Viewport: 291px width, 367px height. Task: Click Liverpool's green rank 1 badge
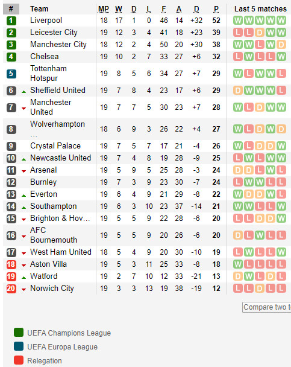point(11,21)
